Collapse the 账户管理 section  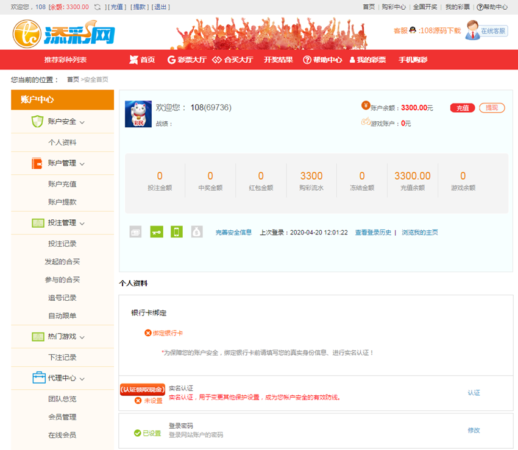point(61,163)
